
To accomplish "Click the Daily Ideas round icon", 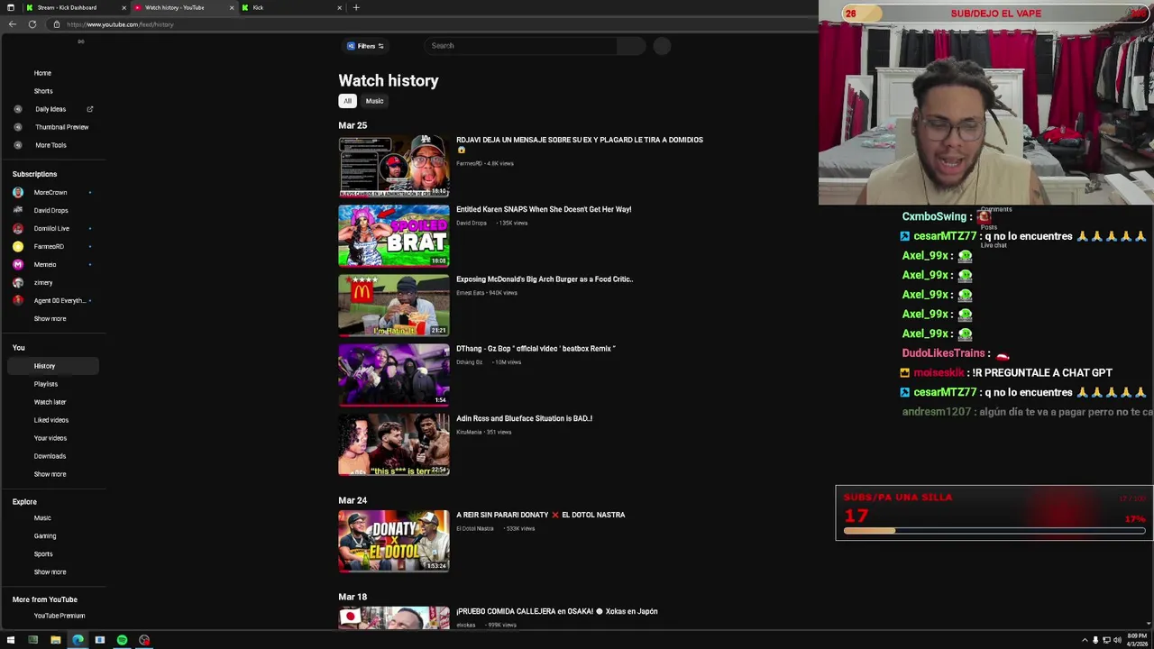I will [x=18, y=109].
